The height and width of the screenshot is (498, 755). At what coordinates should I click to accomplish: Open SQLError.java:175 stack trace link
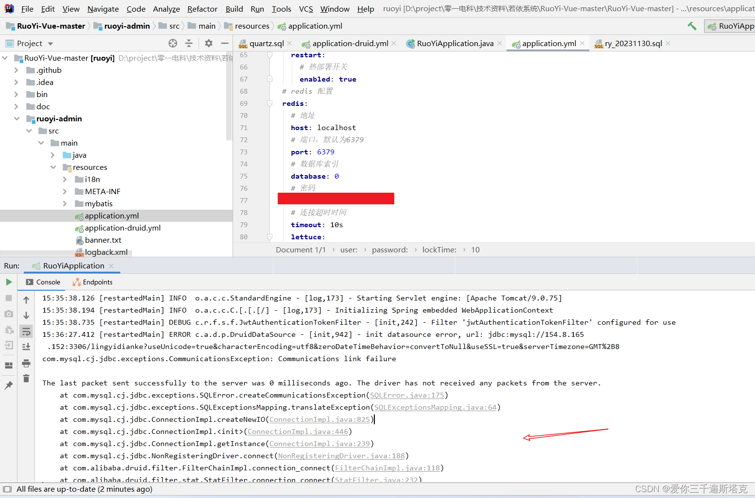tap(407, 395)
